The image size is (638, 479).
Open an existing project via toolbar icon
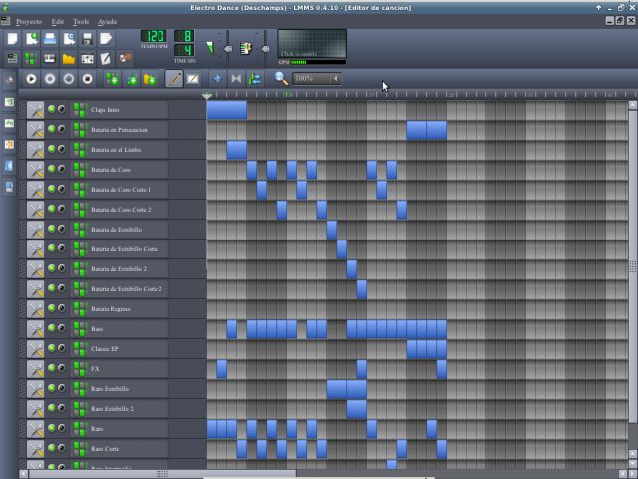[50, 39]
